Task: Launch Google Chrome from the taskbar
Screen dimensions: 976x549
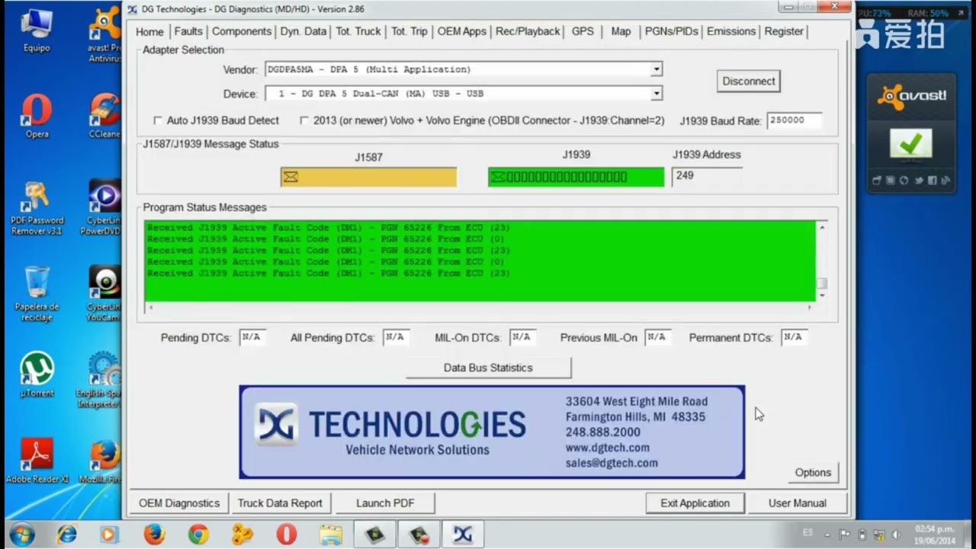Action: 198,535
